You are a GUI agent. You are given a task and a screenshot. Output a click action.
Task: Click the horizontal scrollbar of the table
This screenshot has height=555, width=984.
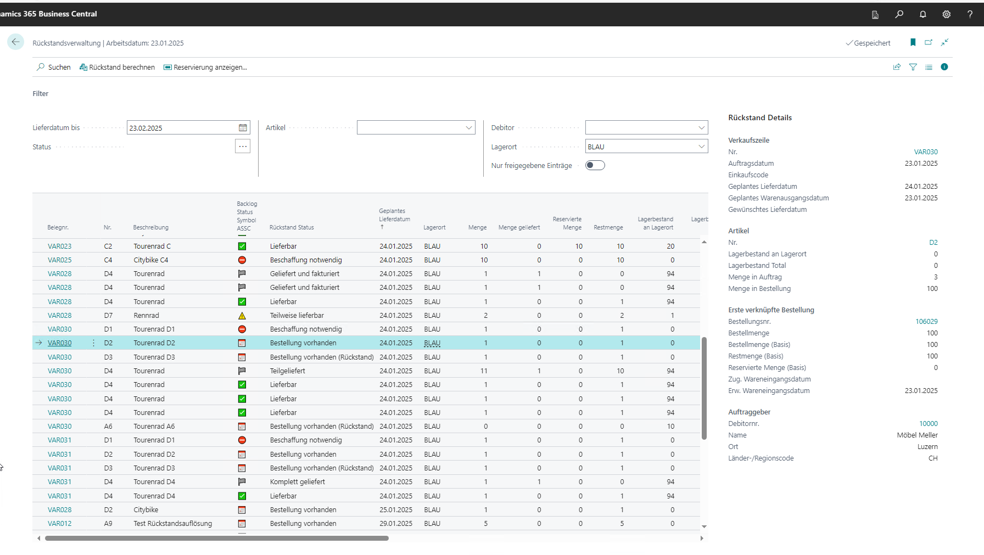click(x=217, y=538)
